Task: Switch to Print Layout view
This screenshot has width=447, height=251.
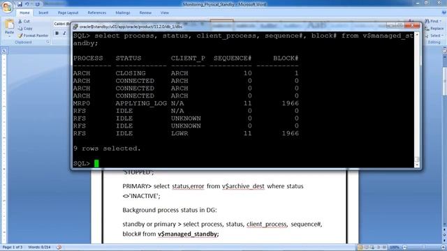Action: coord(360,248)
